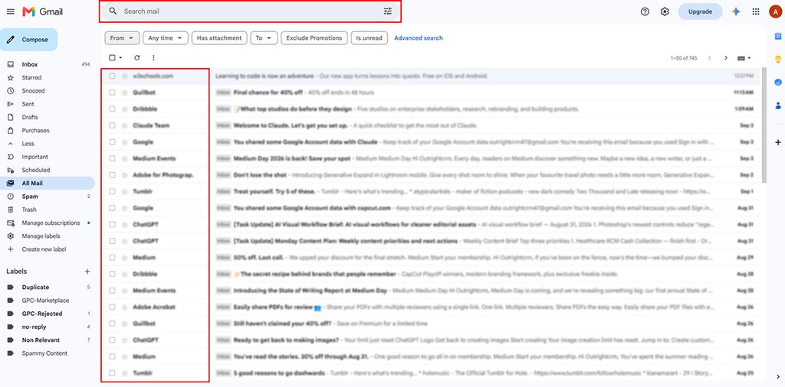This screenshot has height=387, width=785.
Task: Open the More options three-dot menu
Action: click(x=153, y=58)
